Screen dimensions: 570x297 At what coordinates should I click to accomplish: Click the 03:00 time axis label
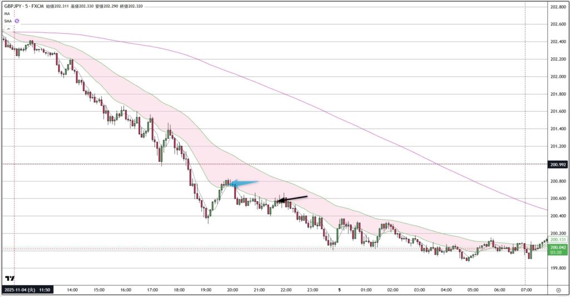coord(420,290)
